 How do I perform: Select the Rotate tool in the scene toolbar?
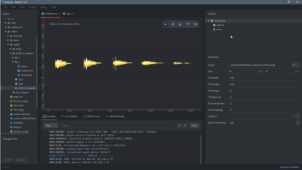tap(173, 24)
